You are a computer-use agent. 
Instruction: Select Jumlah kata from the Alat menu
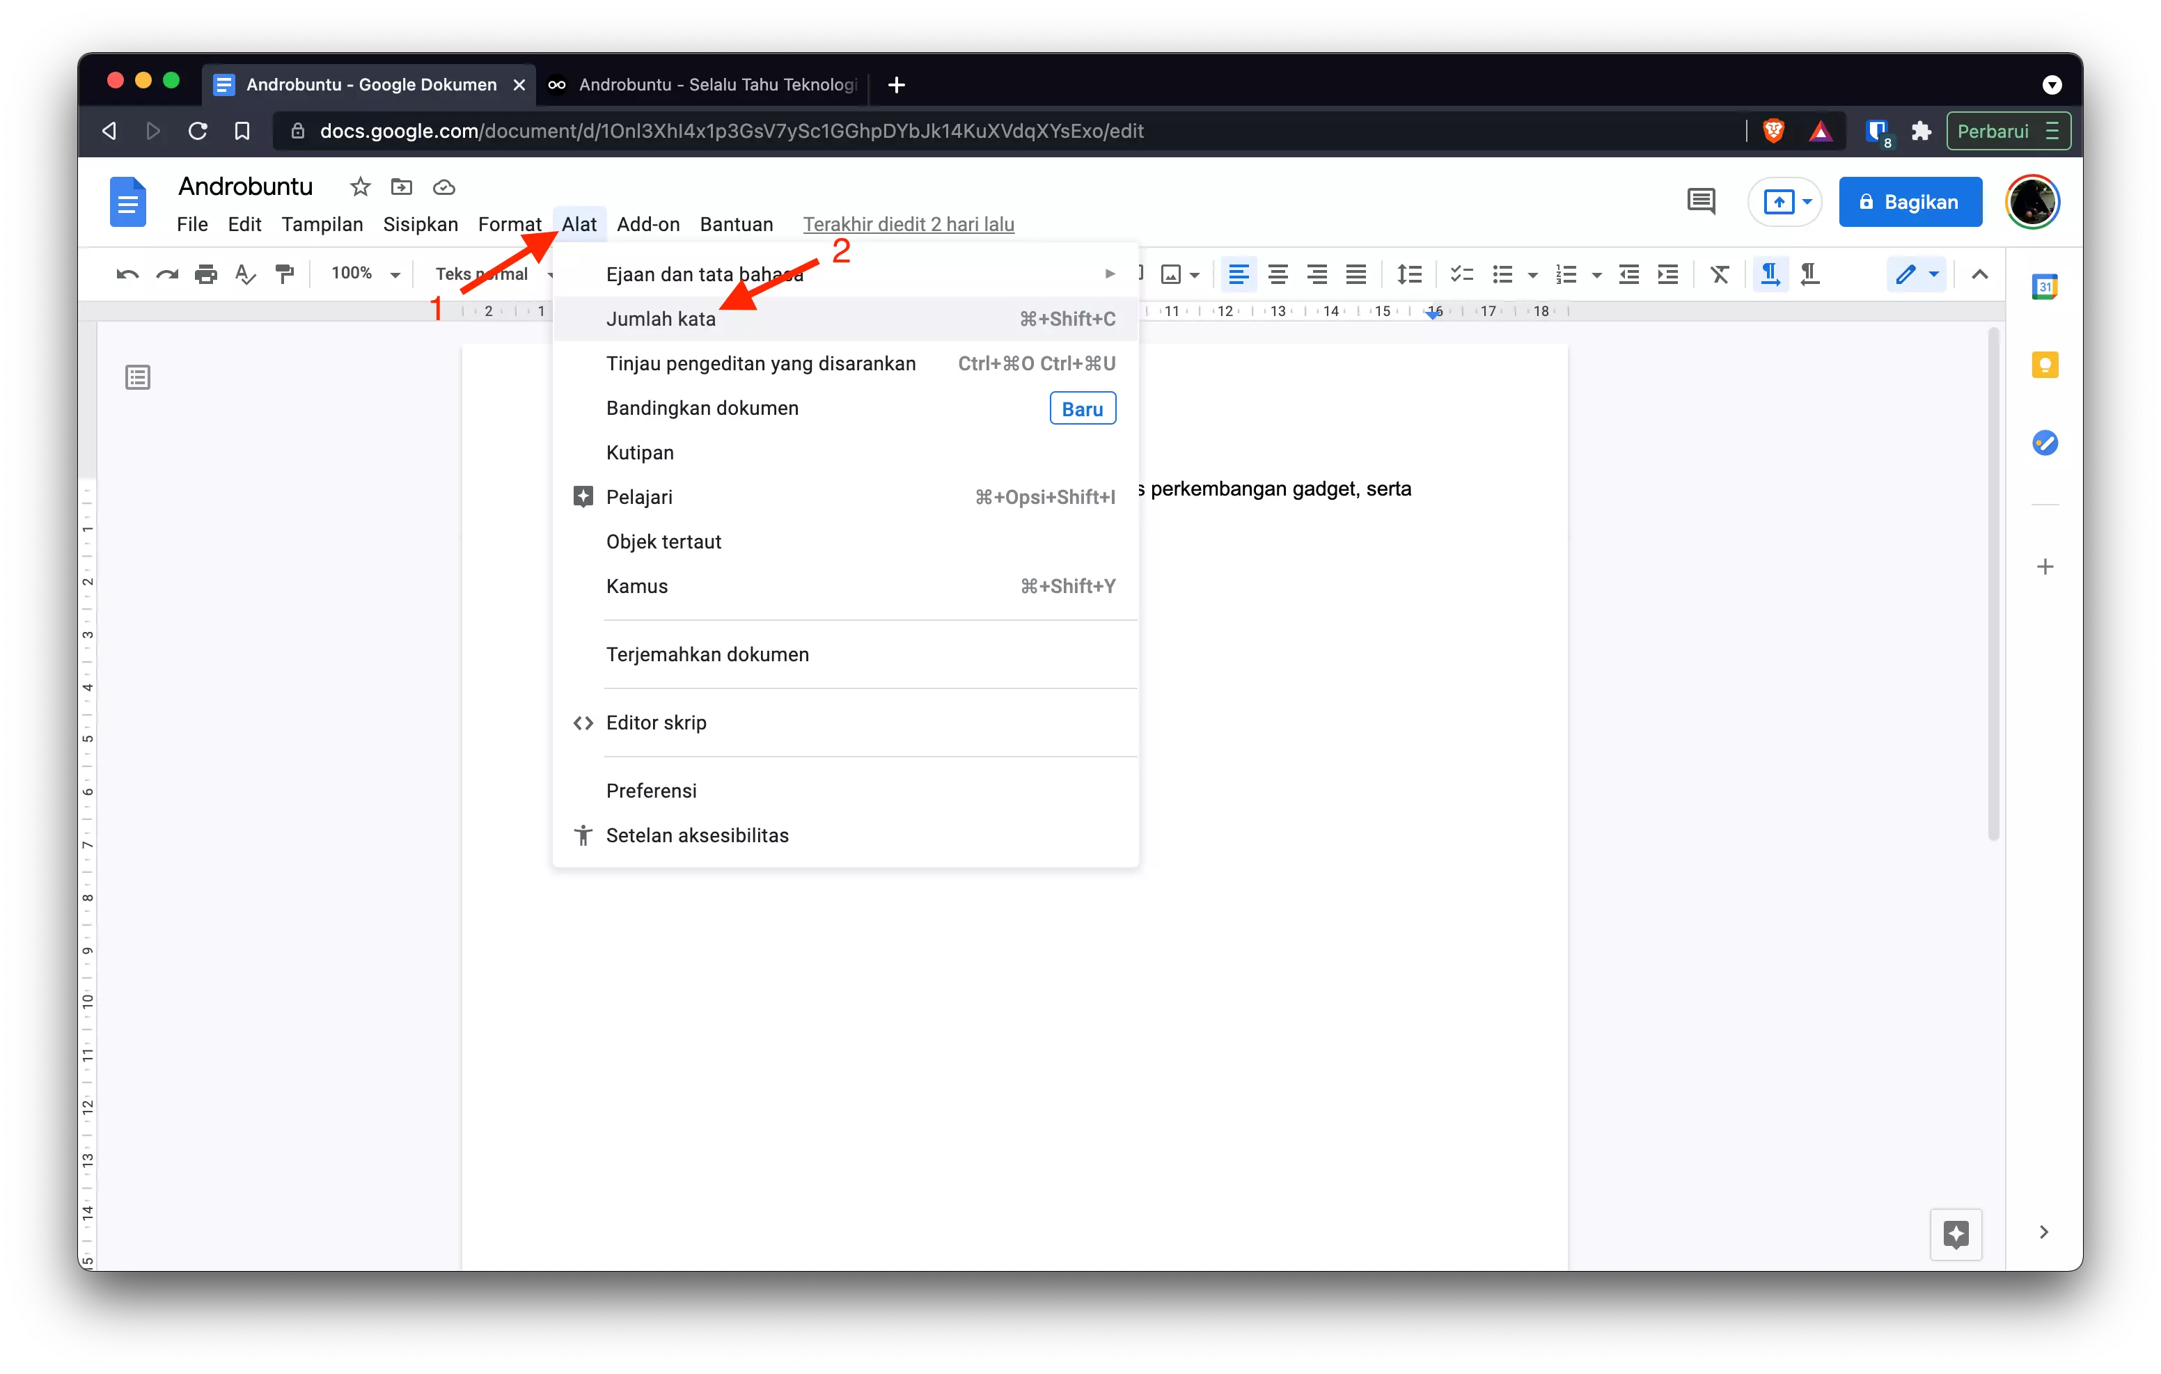pos(661,319)
